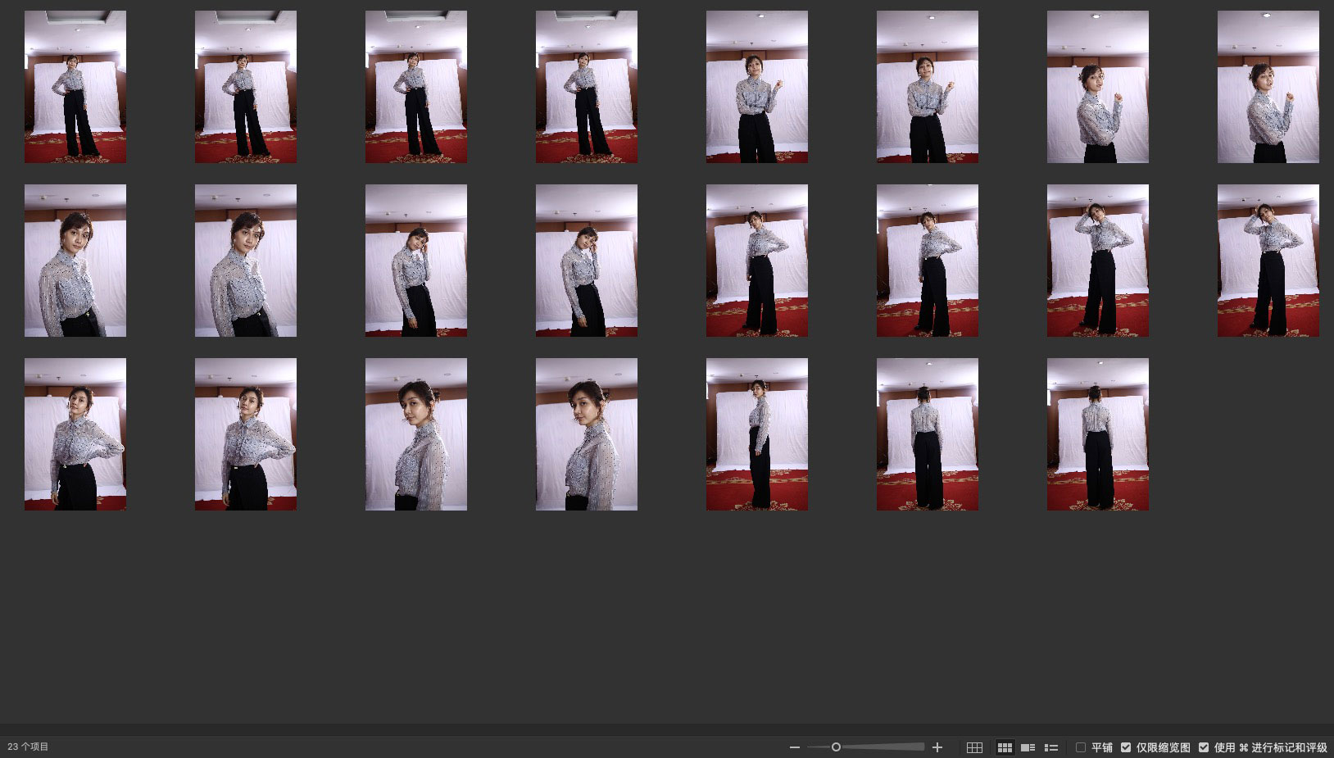
Task: Select third thumbnail in the third row
Action: click(416, 434)
